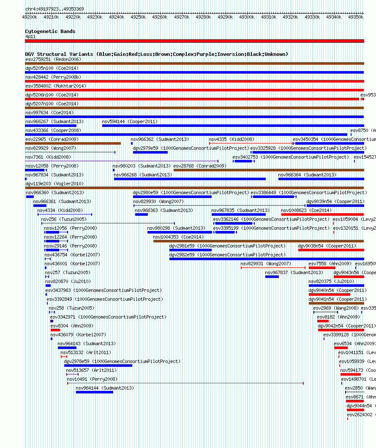The width and height of the screenshot is (376, 448).
Task: Click esv8182 (Ahn2009) variant label
Action: pos(339,316)
